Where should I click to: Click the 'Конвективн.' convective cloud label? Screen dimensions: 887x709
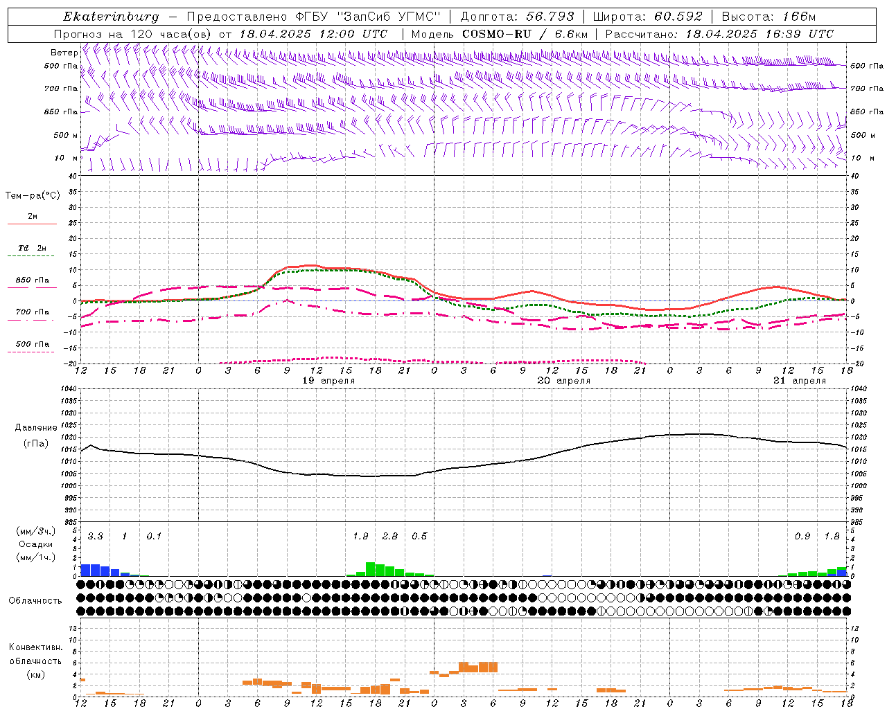coord(35,647)
